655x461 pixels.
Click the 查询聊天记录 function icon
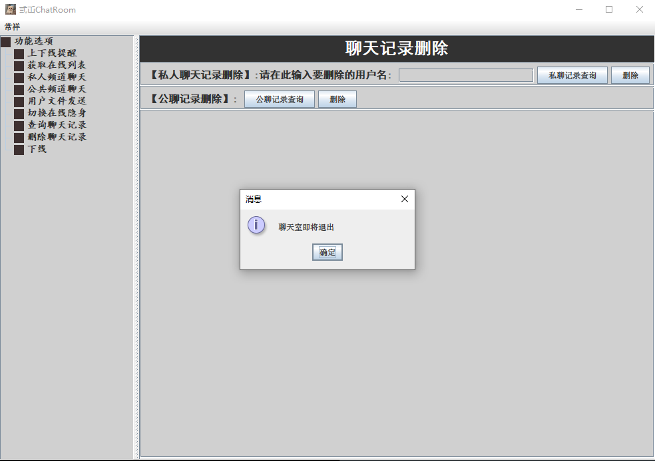tap(19, 125)
